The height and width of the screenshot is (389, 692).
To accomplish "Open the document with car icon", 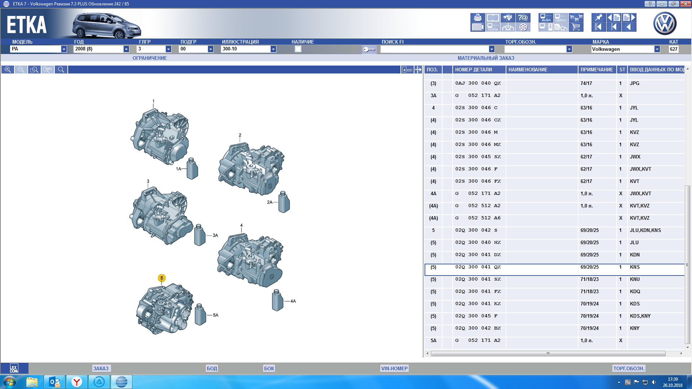I will click(x=561, y=27).
